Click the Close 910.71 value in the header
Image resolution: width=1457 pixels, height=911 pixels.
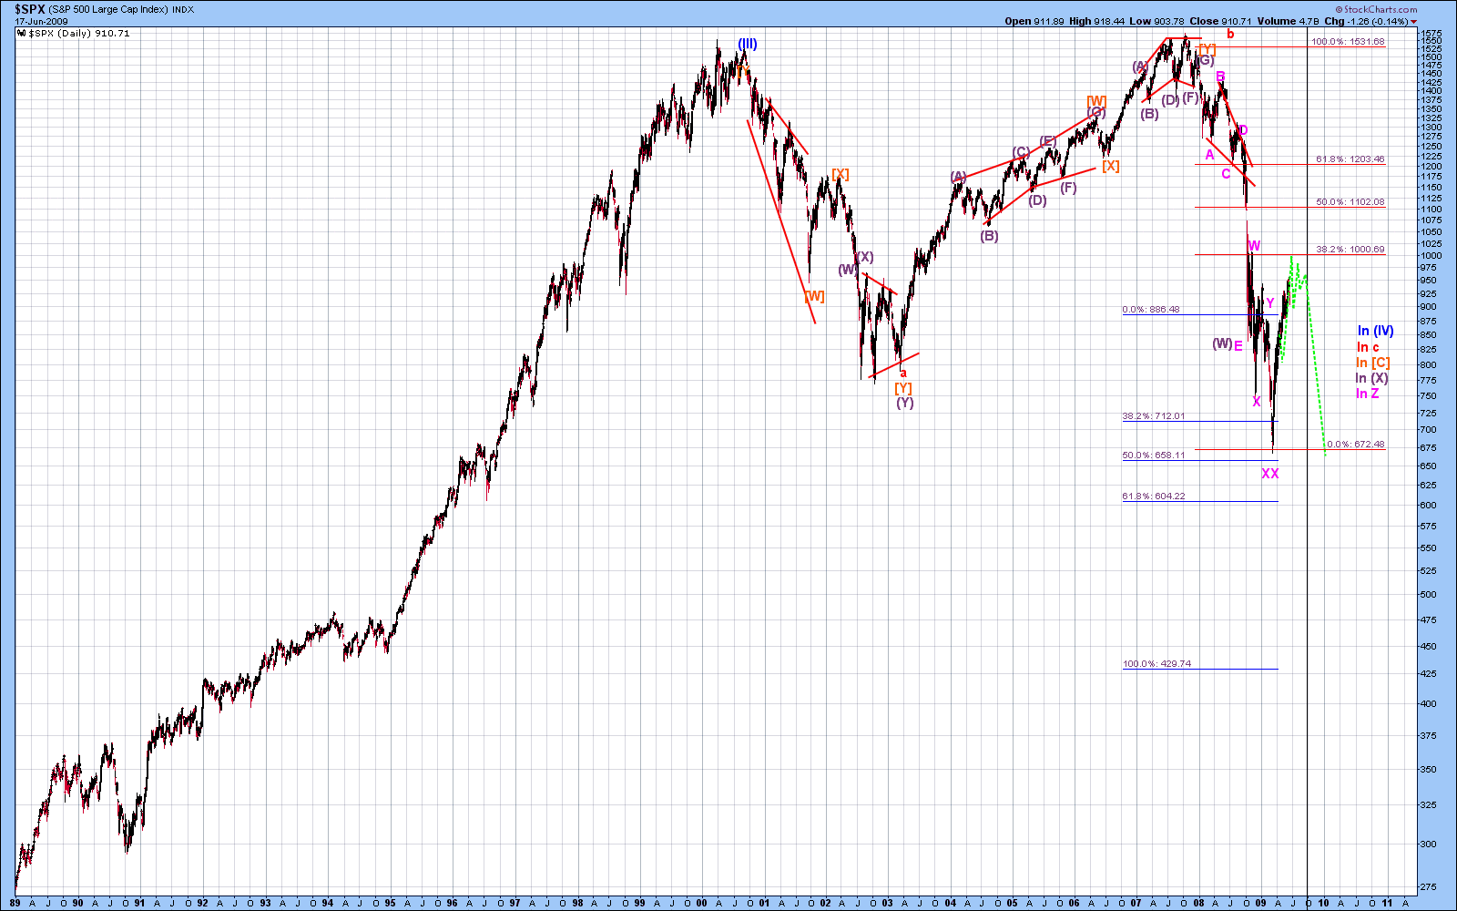1220,21
